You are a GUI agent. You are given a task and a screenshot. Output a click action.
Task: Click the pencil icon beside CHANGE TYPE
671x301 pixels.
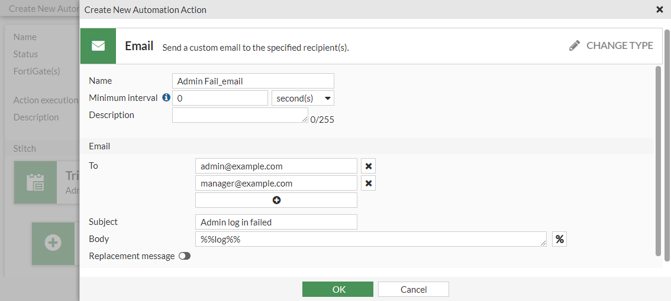tap(575, 46)
